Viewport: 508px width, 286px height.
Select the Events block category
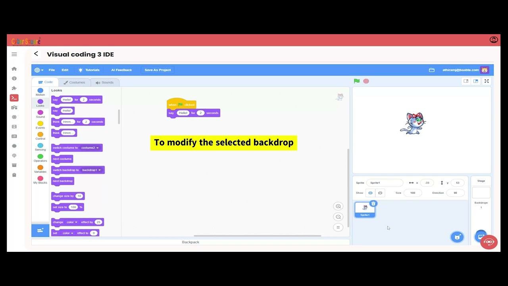pos(40,126)
